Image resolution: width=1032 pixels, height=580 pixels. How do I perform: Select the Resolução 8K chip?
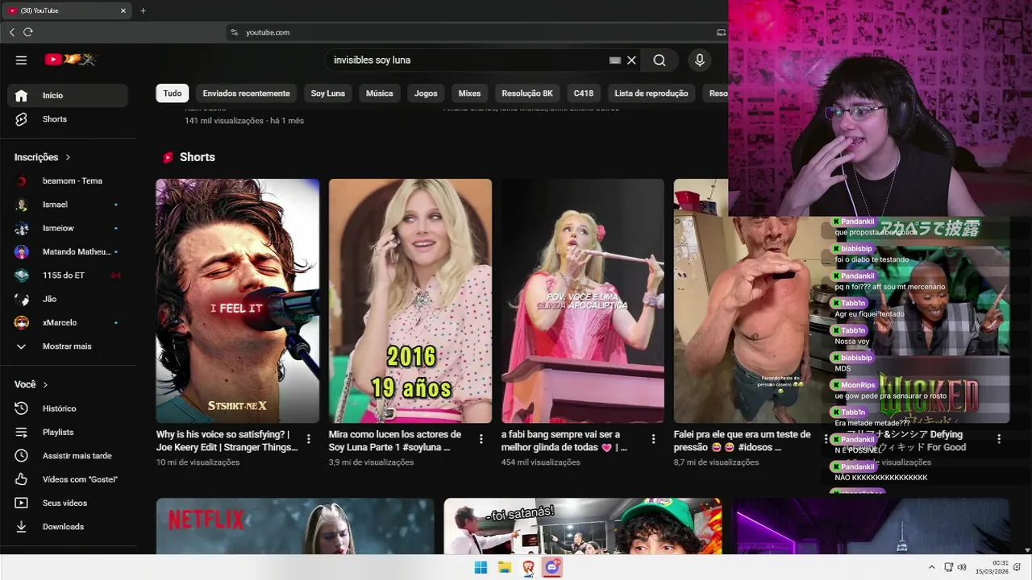[527, 93]
